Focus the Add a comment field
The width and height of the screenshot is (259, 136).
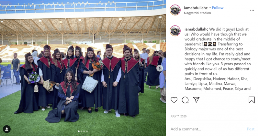pyautogui.click(x=207, y=129)
